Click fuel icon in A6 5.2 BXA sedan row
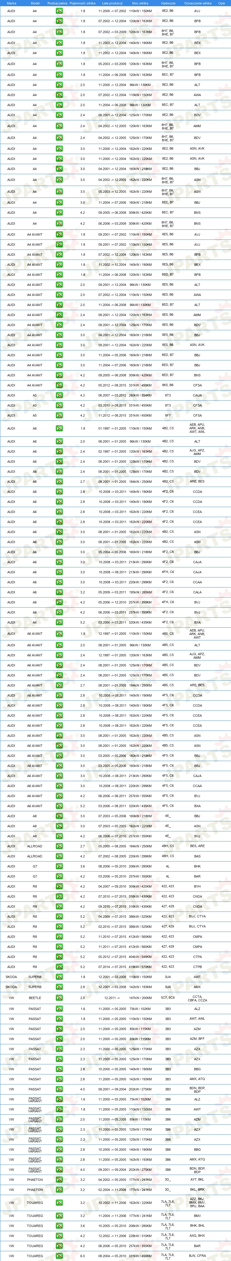 59,623
